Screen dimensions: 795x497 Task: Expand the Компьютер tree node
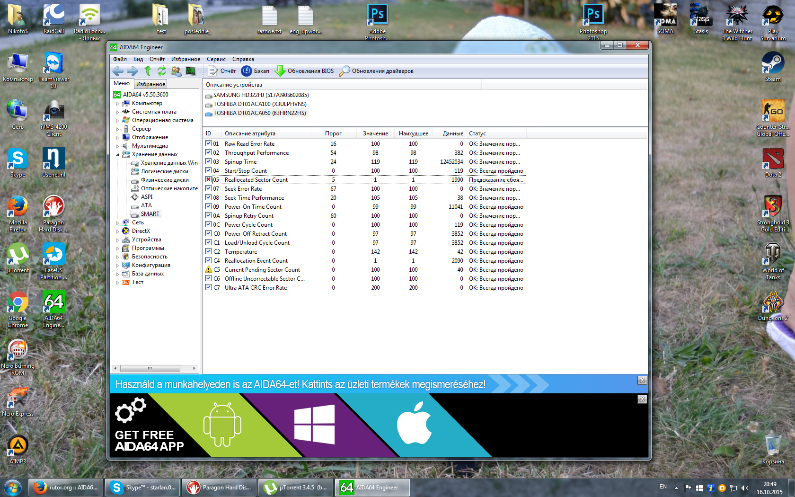[x=117, y=103]
